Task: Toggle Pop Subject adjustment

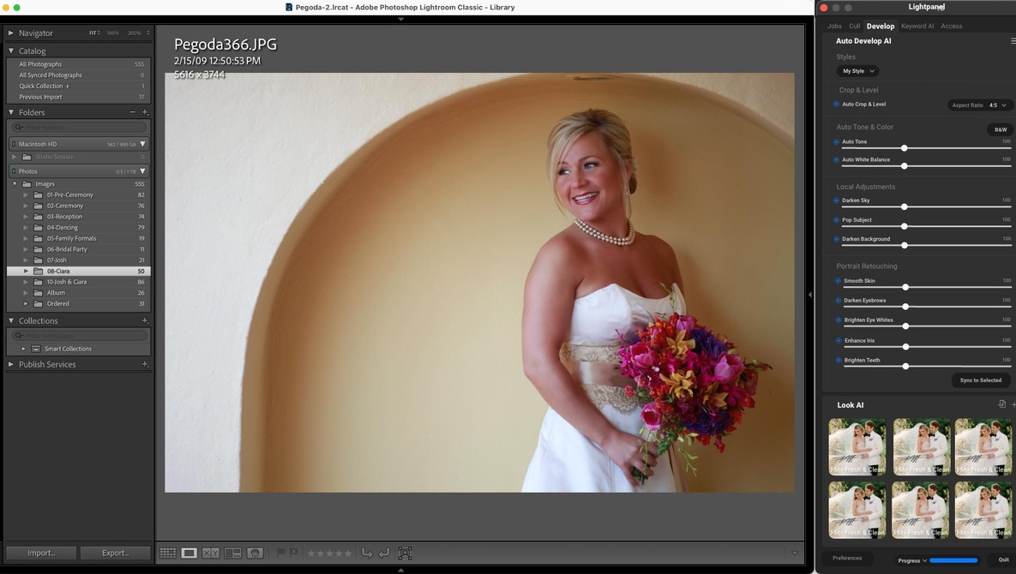Action: (837, 220)
